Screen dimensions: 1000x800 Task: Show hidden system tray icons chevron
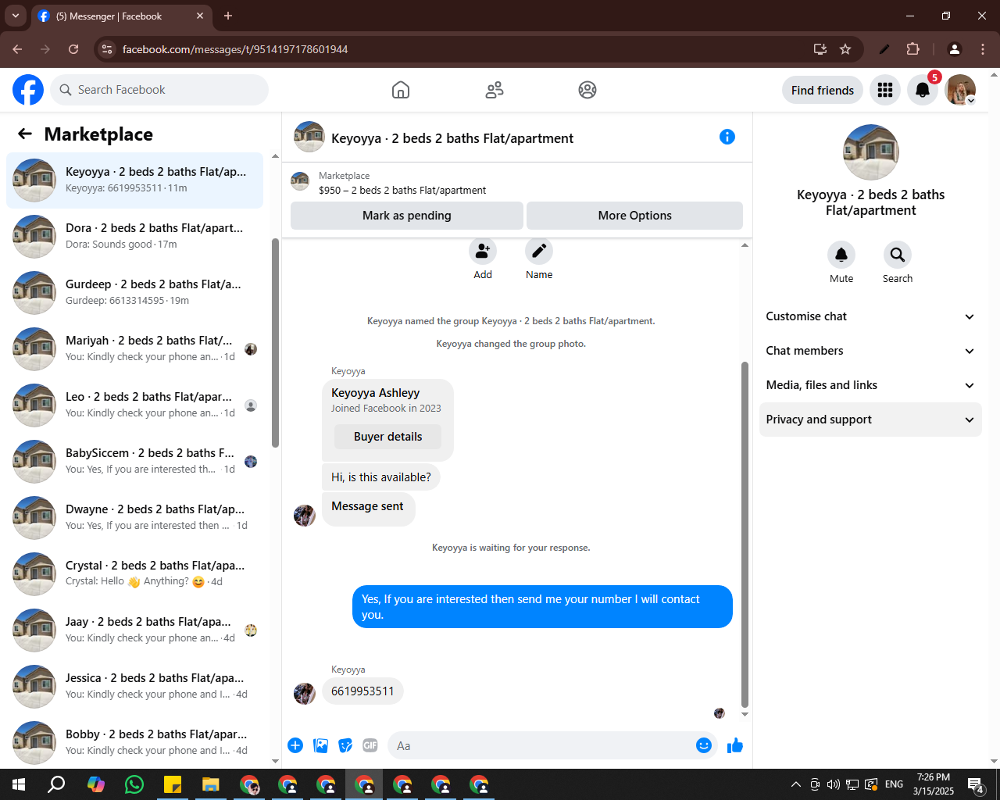[x=795, y=784]
